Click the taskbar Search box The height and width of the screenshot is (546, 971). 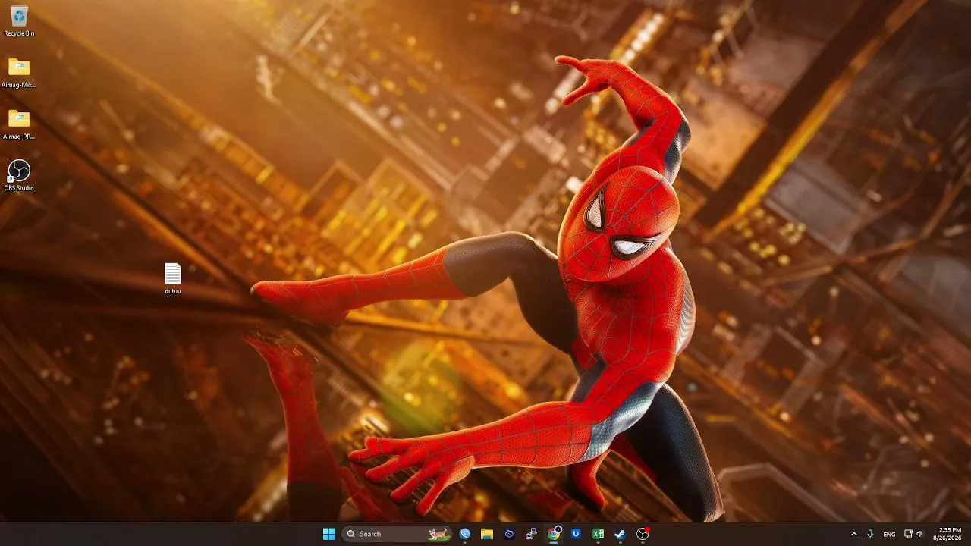pyautogui.click(x=397, y=534)
